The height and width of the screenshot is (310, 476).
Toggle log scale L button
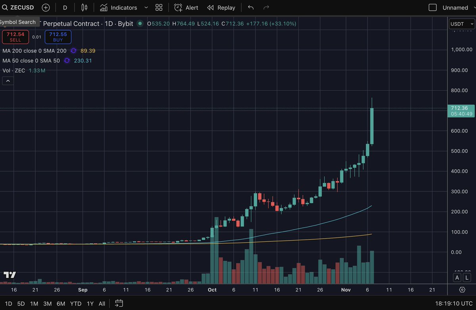click(x=467, y=277)
